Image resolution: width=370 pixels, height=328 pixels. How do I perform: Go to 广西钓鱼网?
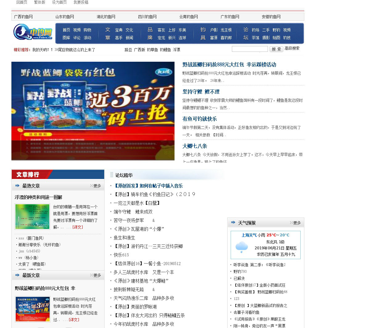click(23, 17)
